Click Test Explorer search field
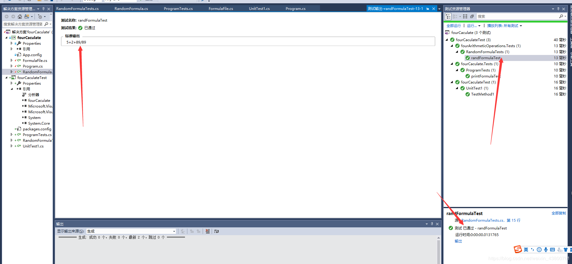The image size is (572, 264). click(517, 17)
